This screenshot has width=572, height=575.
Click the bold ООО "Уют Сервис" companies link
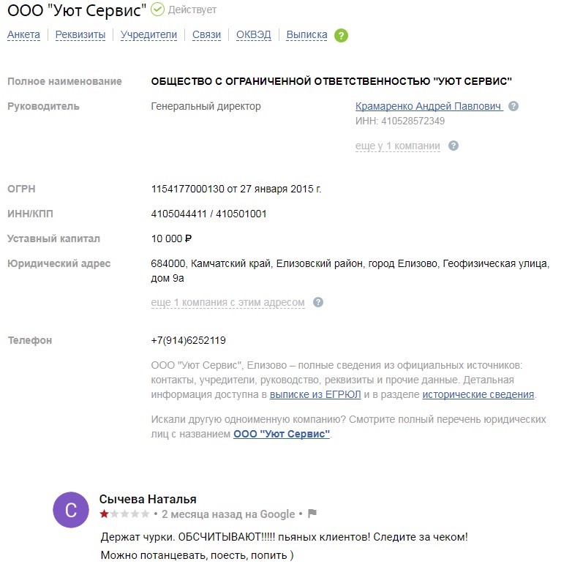[282, 434]
